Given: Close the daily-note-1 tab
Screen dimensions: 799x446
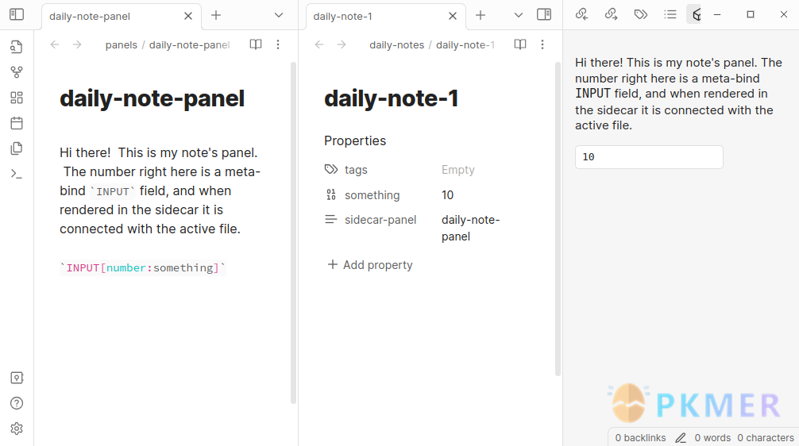Looking at the screenshot, I should 453,17.
